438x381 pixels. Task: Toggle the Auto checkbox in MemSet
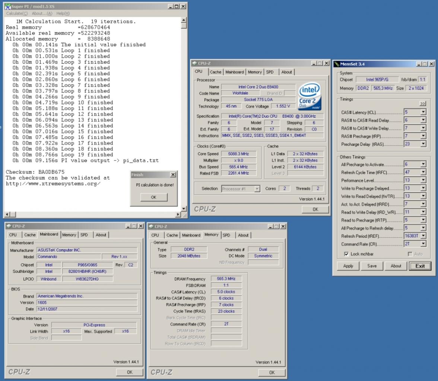410,254
